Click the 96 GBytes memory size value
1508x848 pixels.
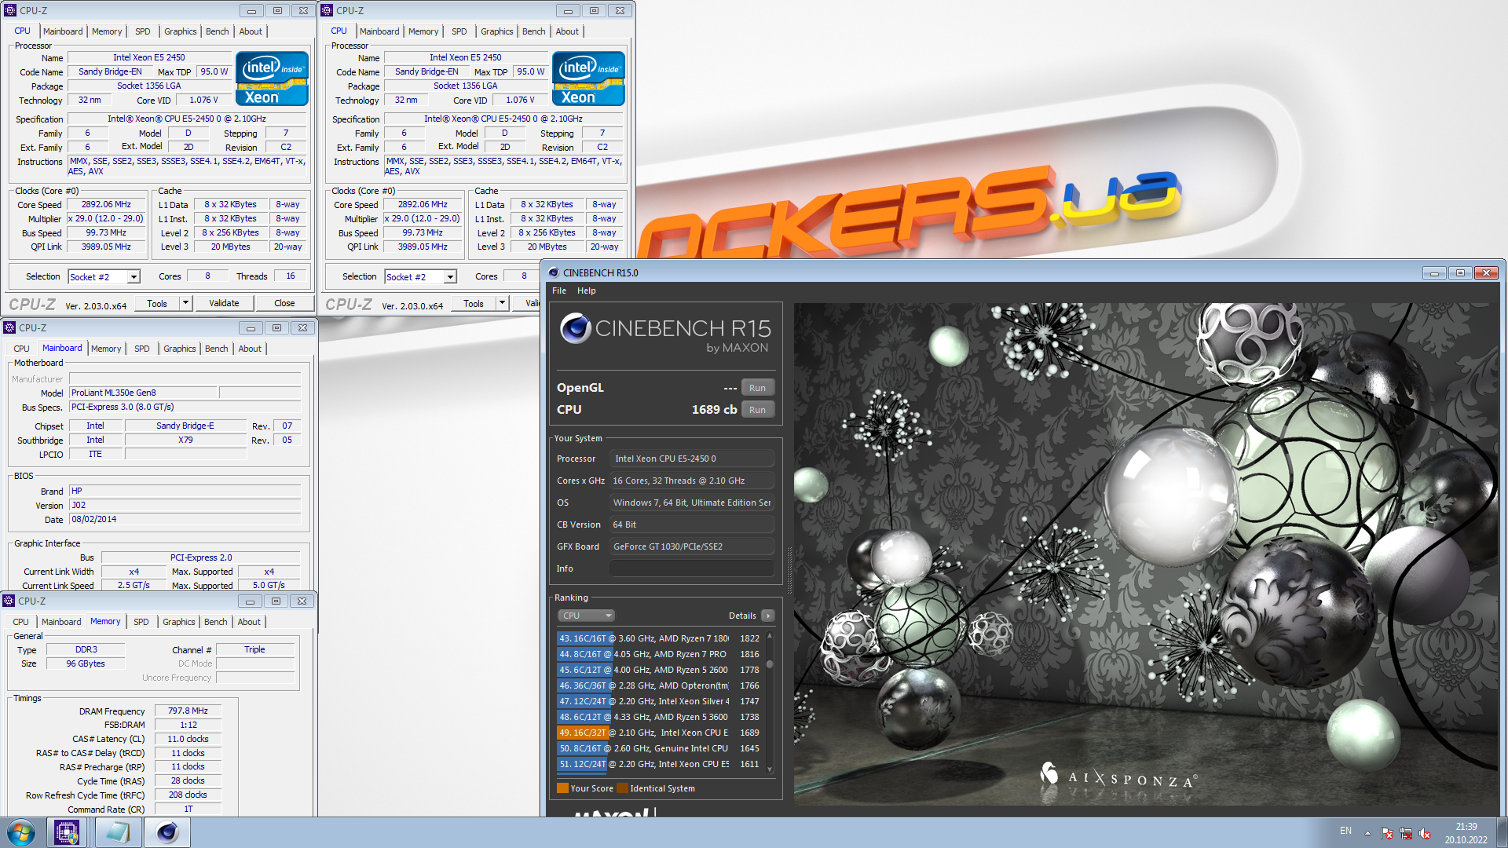(86, 663)
